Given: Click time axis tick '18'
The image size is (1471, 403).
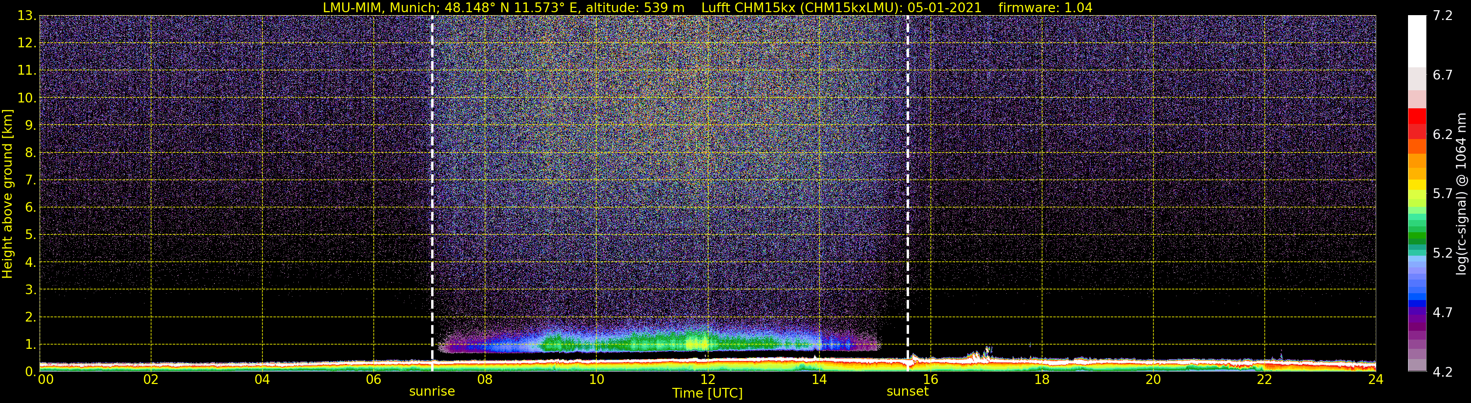Looking at the screenshot, I should click(x=1041, y=380).
